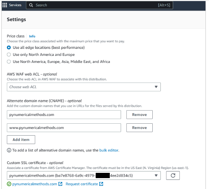
Task: Click the green checkmark certificate status icon
Action: pos(9,184)
